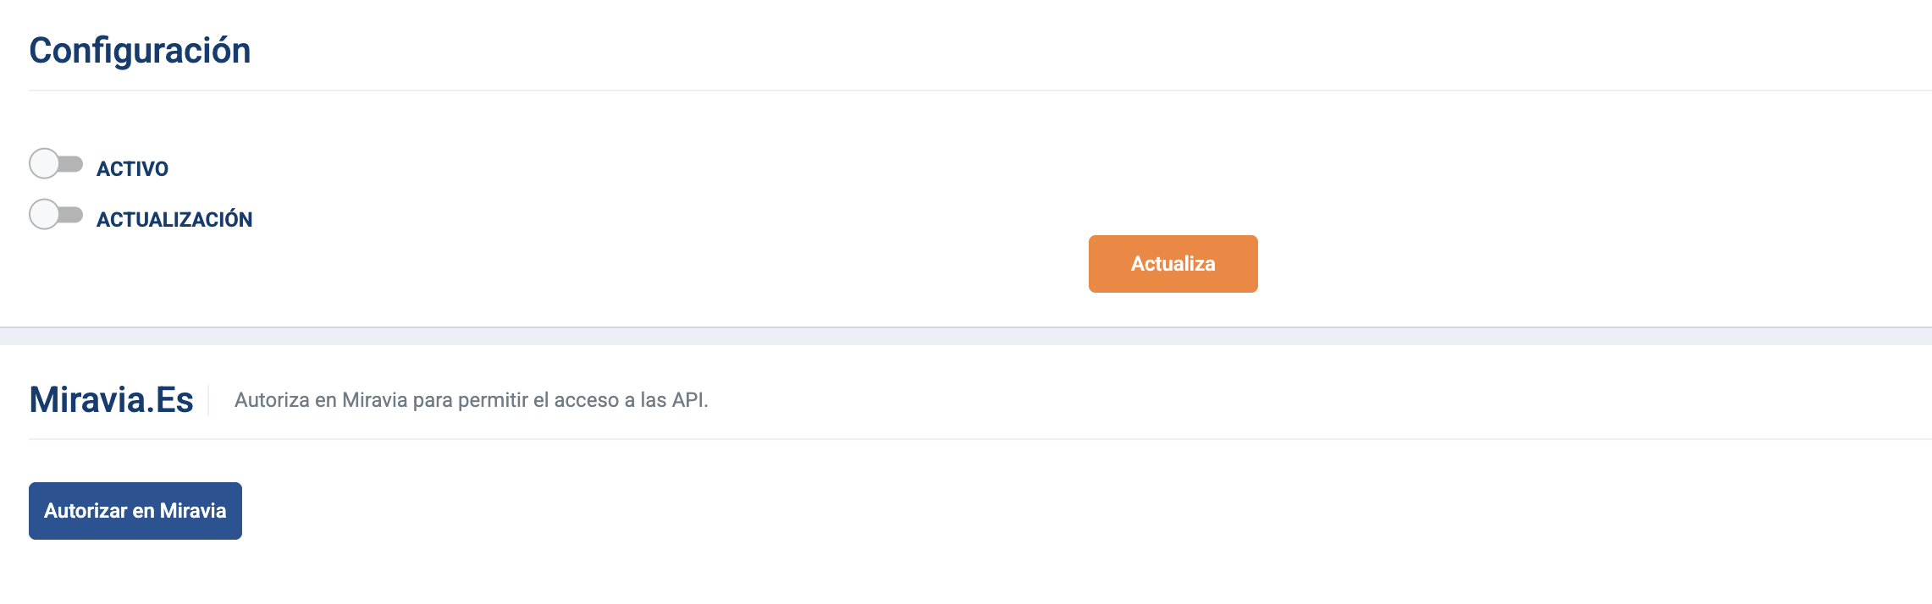Viewport: 1932px width, 604px height.
Task: Turn on the ACTUALIZACIÓN toggle switch
Action: tap(56, 214)
